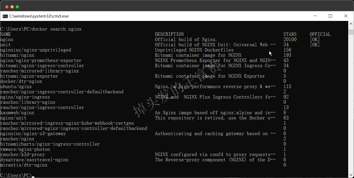Click the yellow macOS-style minimize dot
This screenshot has width=354, height=178.
pyautogui.click(x=12, y=7)
